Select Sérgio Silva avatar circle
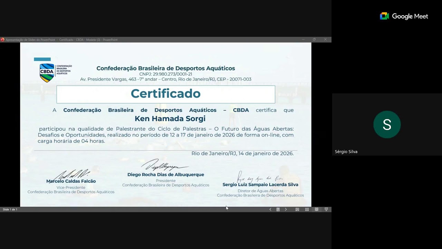Image resolution: width=442 pixels, height=249 pixels. coord(387,124)
